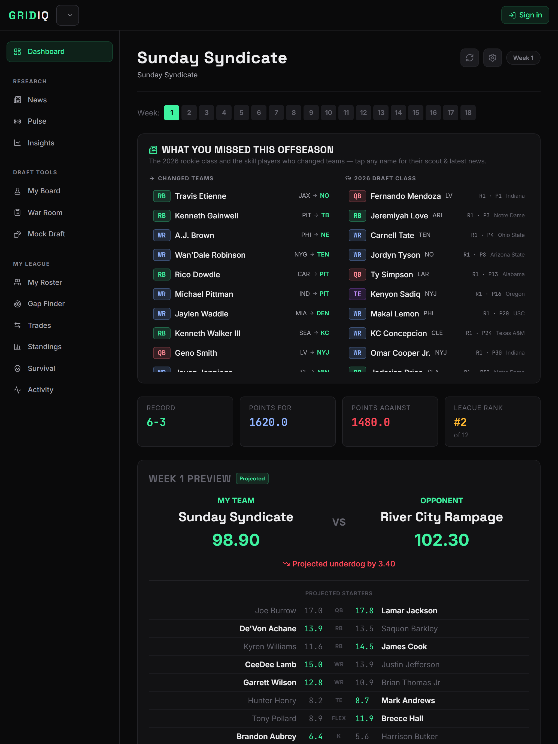This screenshot has height=744, width=558.
Task: Go to Gap Finder page
Action: (60, 304)
